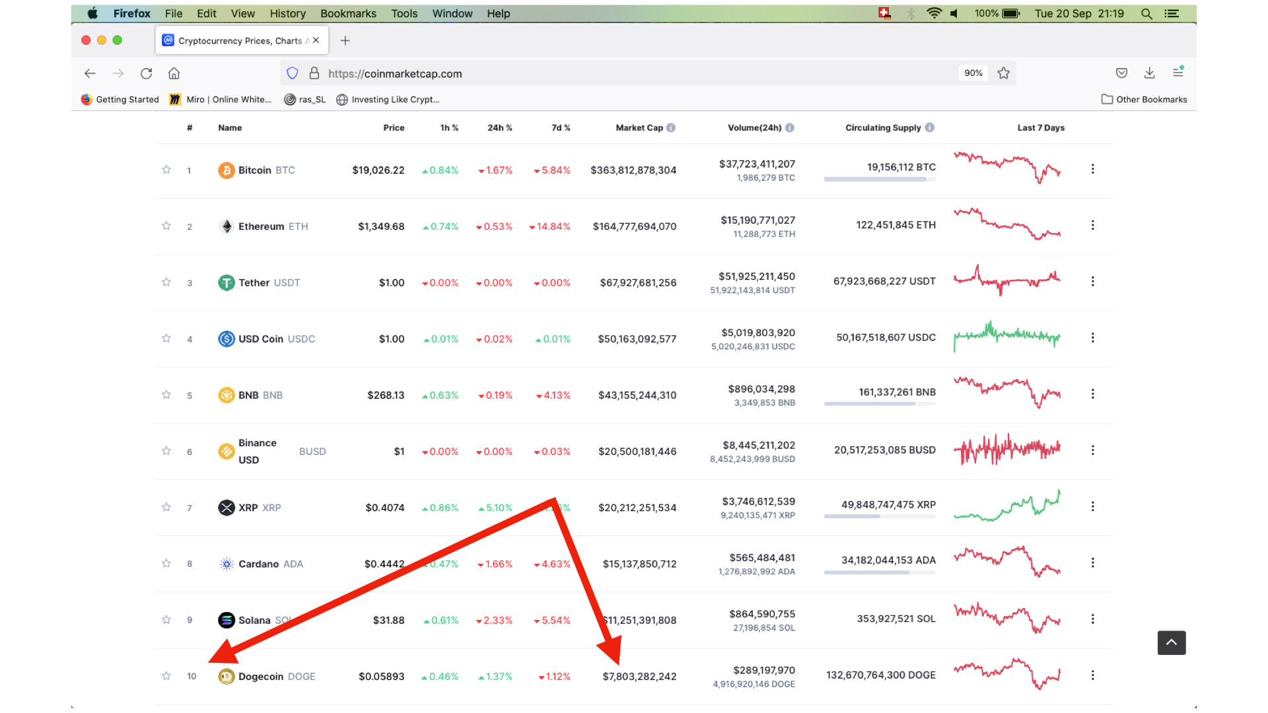
Task: Open the three-dot menu for USD Coin
Action: pos(1093,337)
